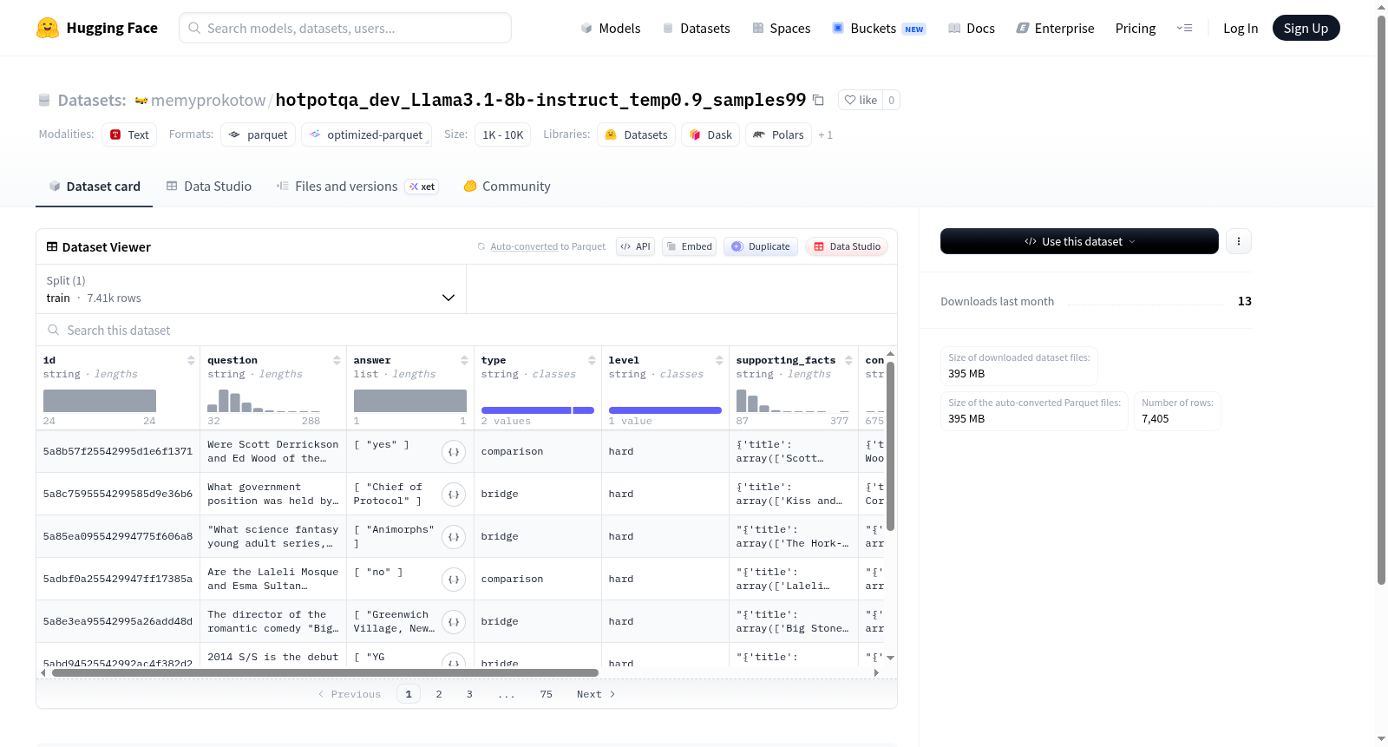This screenshot has width=1388, height=747.
Task: Go to the Next page
Action: pos(596,694)
